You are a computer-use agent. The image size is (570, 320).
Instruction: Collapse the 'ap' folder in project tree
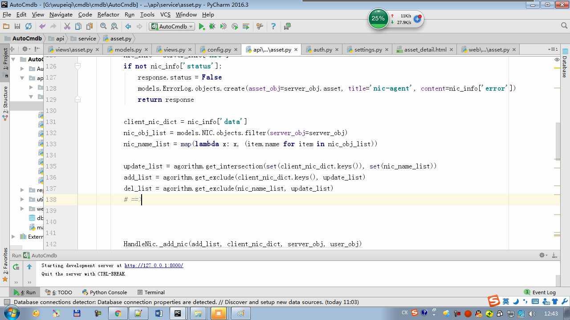tap(22, 78)
